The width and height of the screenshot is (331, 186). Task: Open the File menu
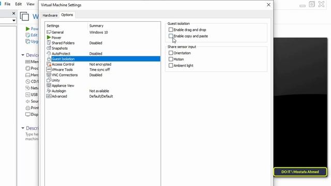click(x=7, y=4)
